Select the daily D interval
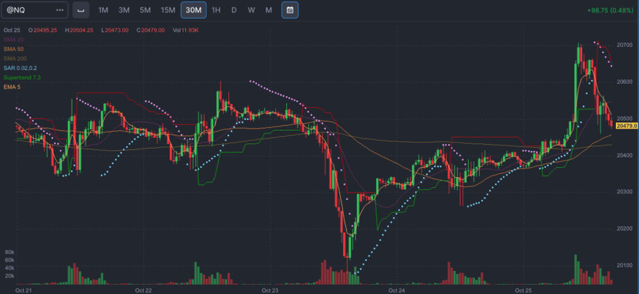Screen dimensions: 639x294 [x=234, y=10]
